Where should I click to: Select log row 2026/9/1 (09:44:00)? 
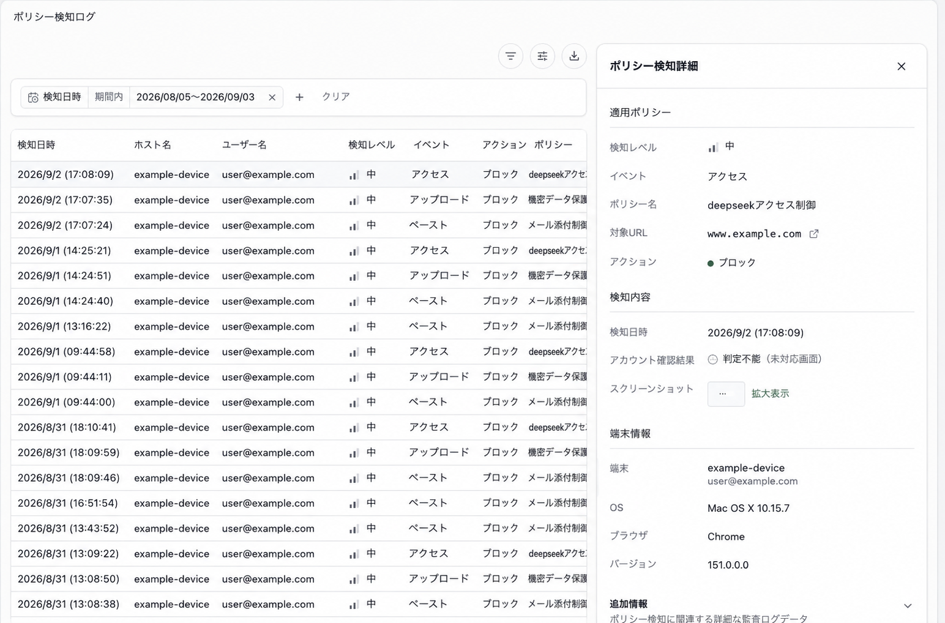point(299,402)
